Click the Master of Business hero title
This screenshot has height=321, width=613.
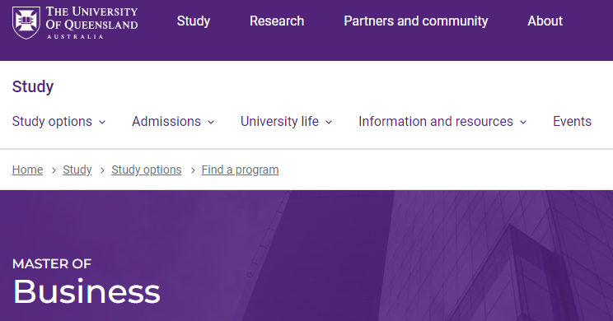pos(87,281)
